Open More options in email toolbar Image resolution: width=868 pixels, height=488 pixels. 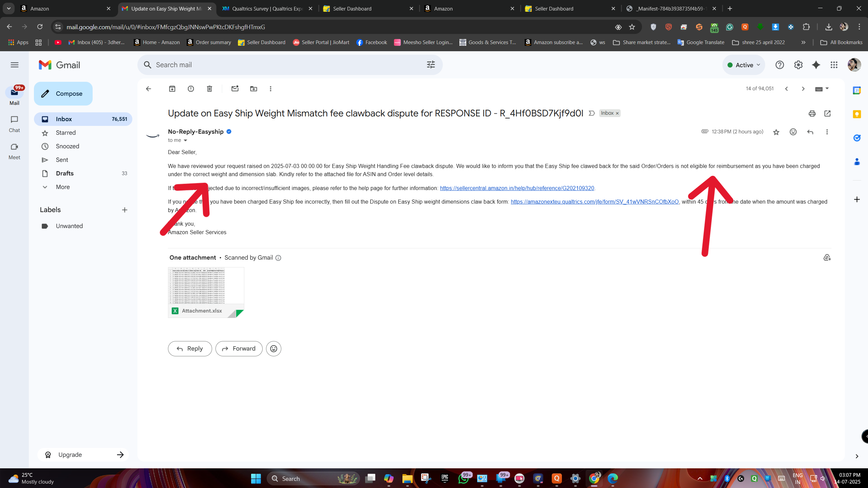(x=270, y=89)
